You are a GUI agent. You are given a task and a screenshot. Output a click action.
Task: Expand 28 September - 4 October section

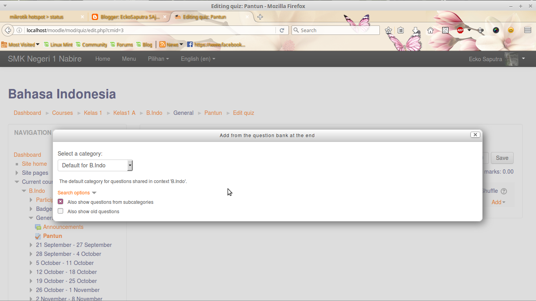point(31,254)
